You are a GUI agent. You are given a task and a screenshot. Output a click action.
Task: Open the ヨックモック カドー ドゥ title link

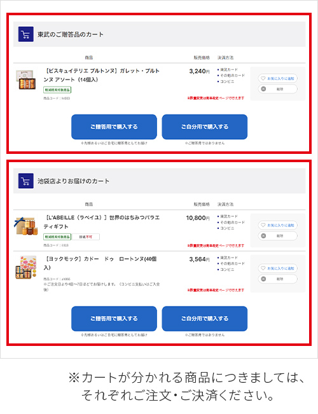click(100, 263)
